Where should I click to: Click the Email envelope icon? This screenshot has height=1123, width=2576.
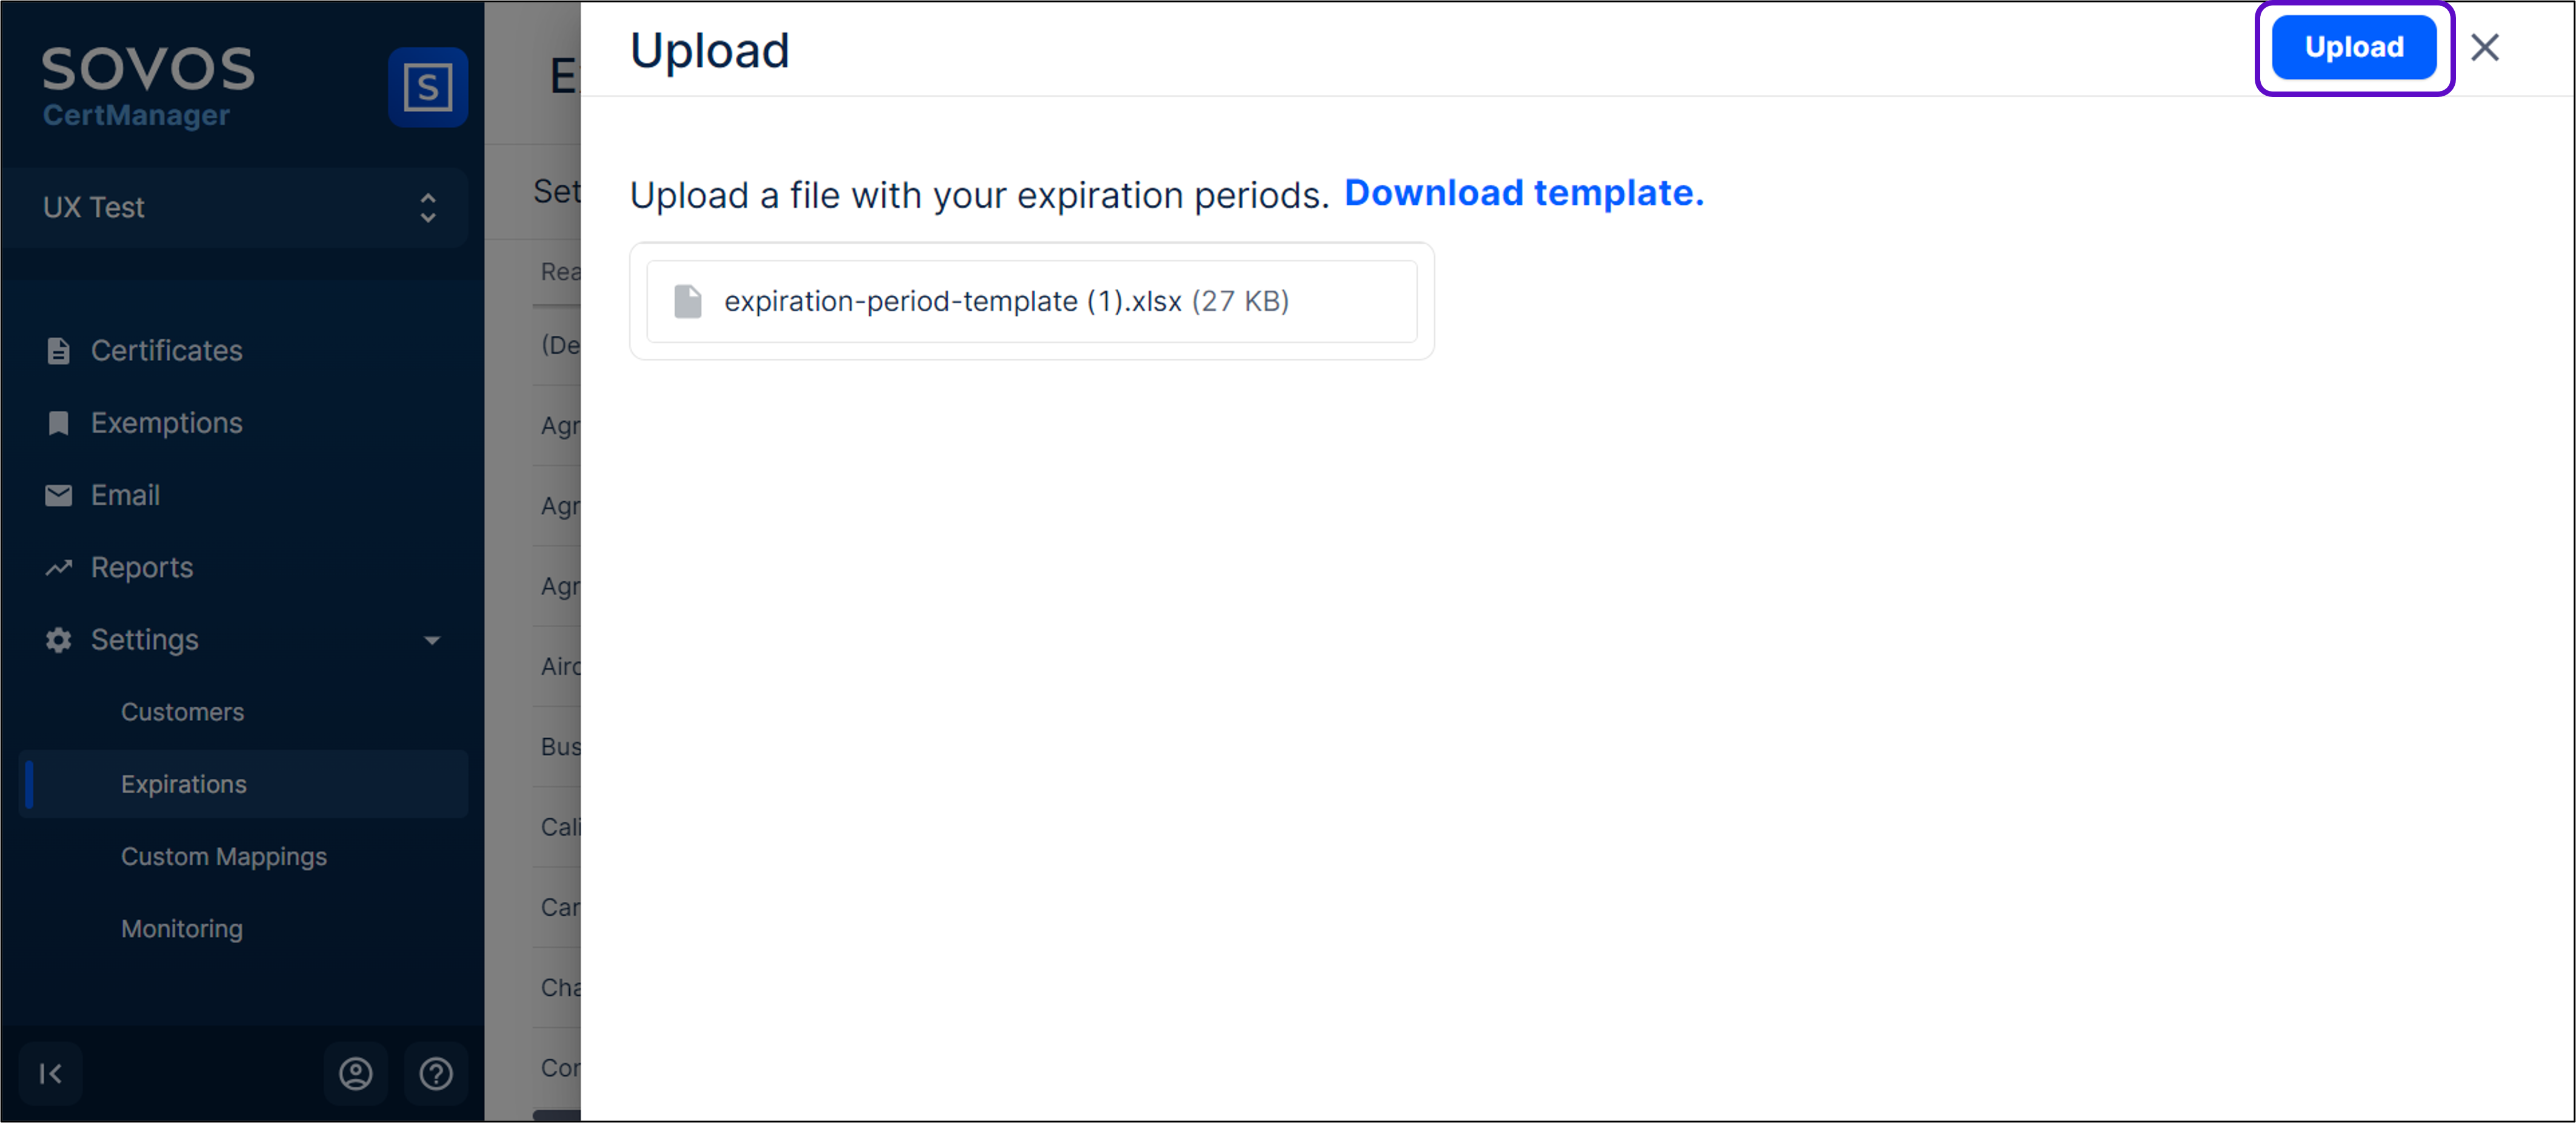click(x=58, y=495)
